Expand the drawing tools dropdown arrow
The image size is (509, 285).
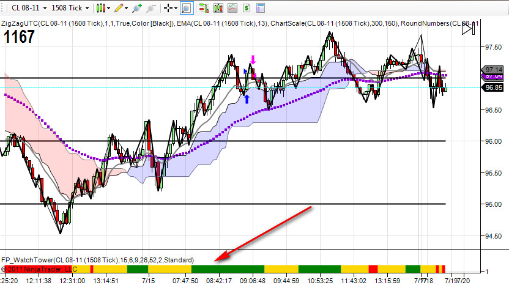(126, 8)
